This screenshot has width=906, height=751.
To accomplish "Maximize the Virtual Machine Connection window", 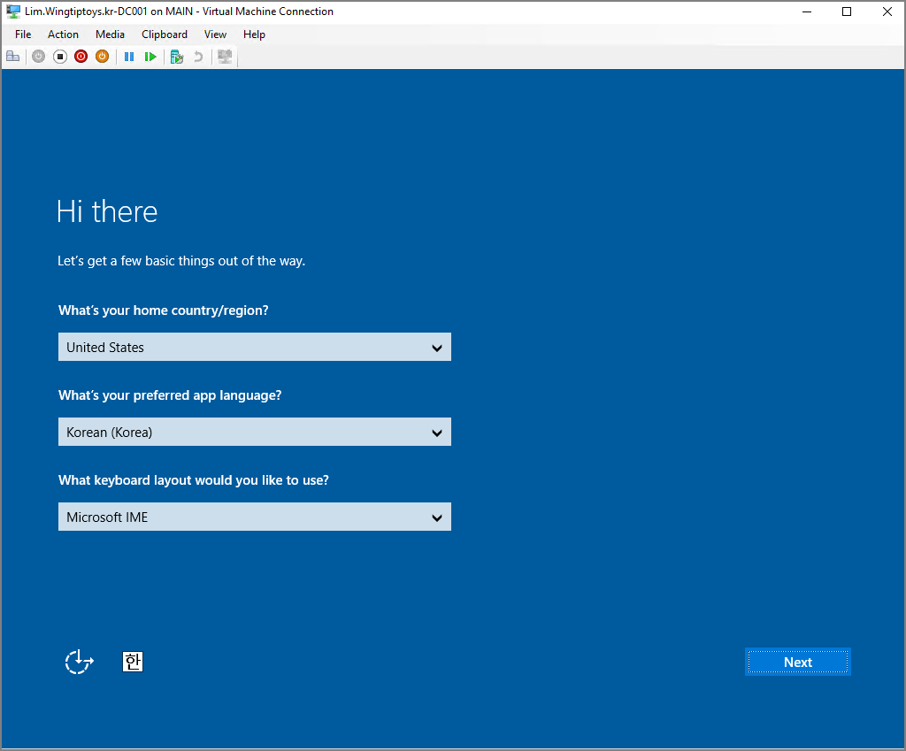I will [x=847, y=11].
